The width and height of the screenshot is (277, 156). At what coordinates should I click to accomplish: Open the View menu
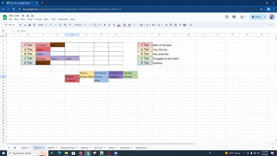[x=23, y=19]
